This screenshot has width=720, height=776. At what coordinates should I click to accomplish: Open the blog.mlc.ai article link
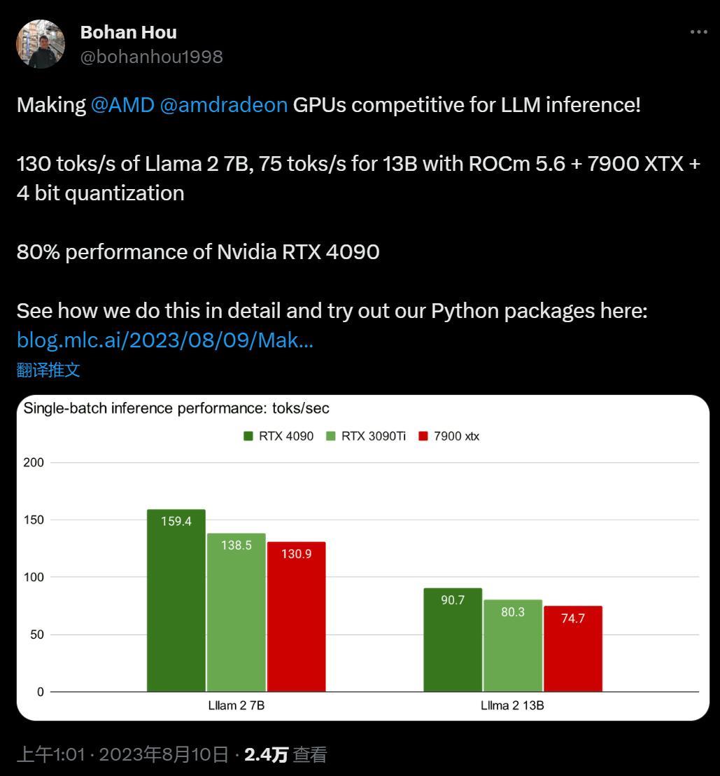tap(165, 340)
